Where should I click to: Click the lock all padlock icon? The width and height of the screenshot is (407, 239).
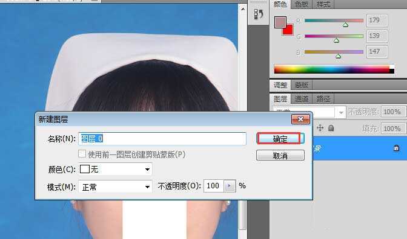tap(331, 128)
